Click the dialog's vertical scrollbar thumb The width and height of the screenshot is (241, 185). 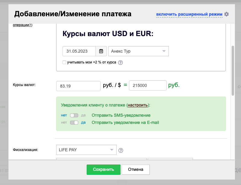tap(233, 71)
